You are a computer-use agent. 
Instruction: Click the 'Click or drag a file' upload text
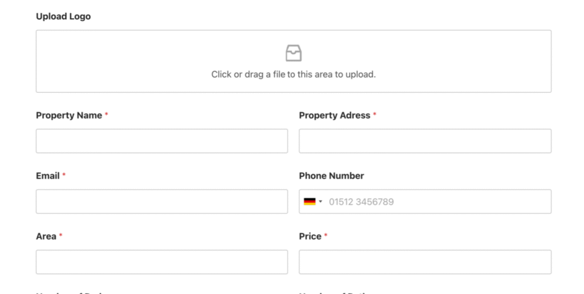294,75
